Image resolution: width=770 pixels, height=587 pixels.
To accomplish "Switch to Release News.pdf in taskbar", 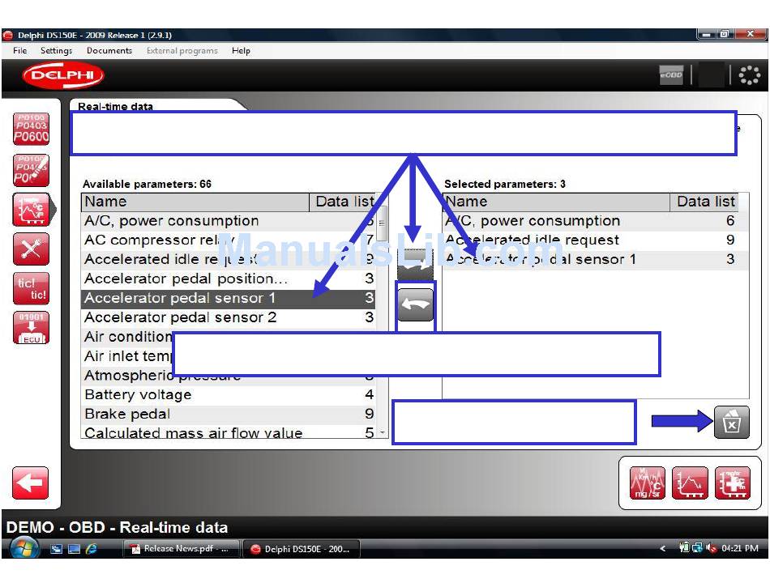I will point(181,549).
